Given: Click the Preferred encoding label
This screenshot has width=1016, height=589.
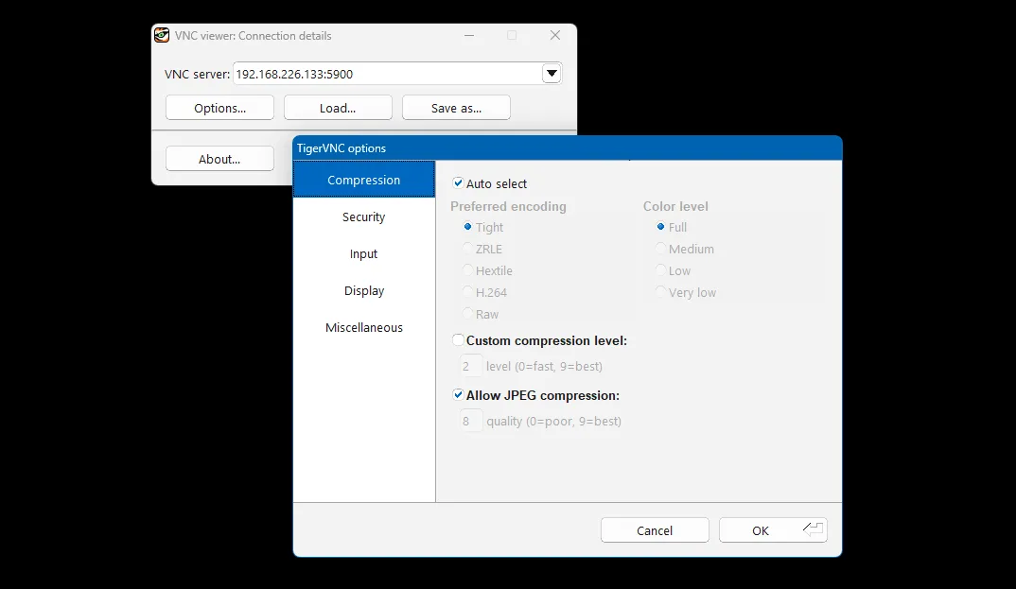Looking at the screenshot, I should [508, 206].
